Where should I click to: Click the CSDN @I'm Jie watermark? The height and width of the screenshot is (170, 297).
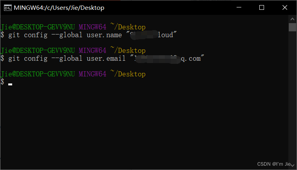(274, 164)
